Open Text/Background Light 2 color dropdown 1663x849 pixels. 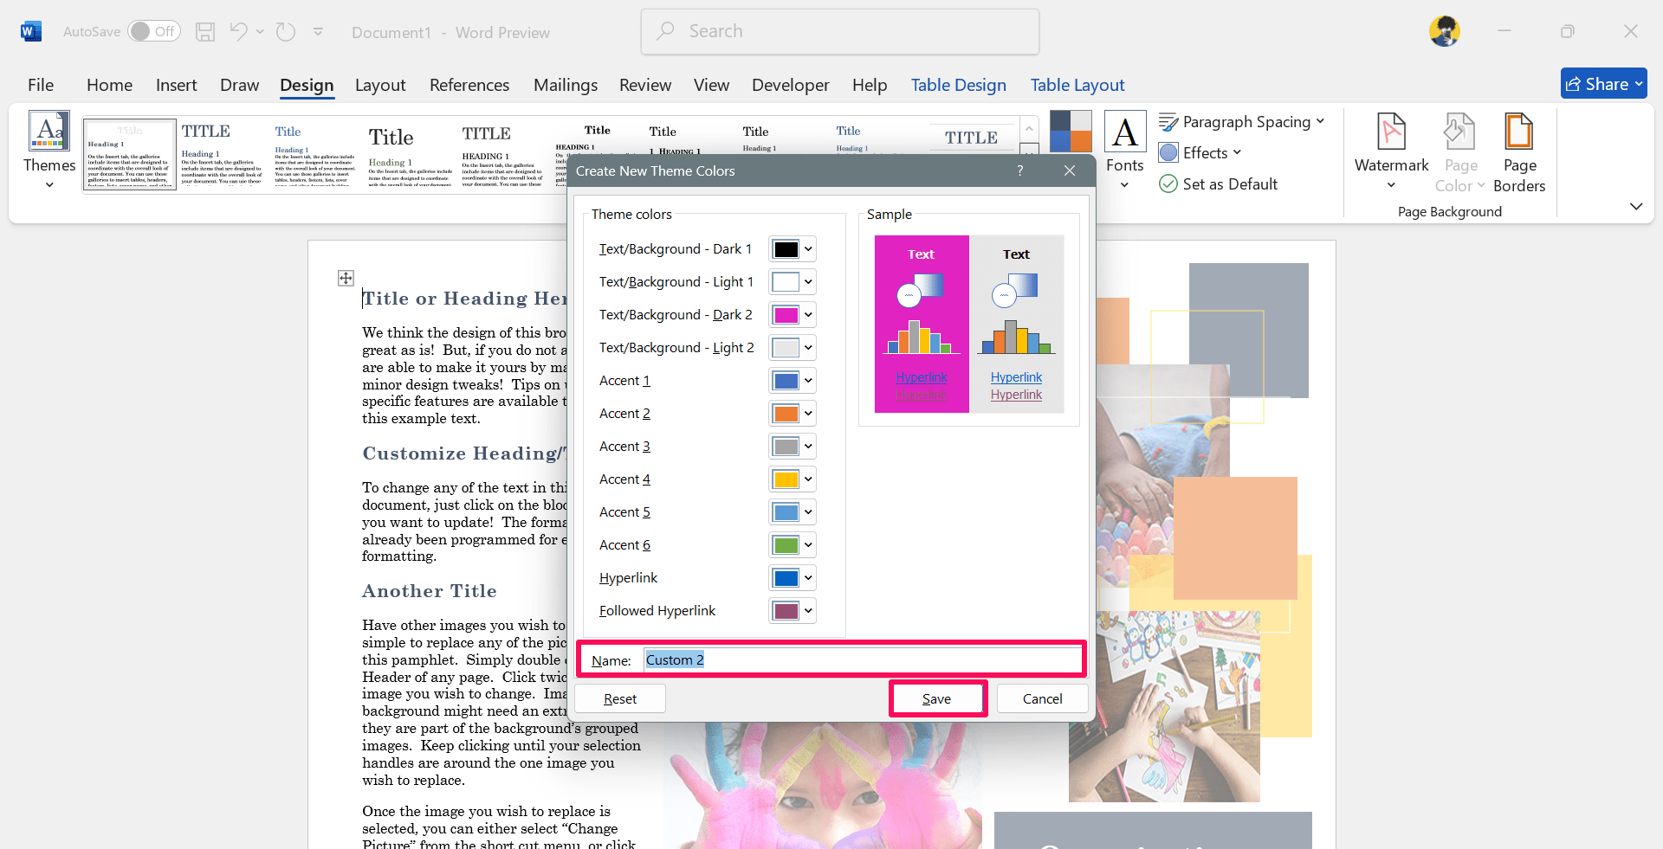coord(793,348)
